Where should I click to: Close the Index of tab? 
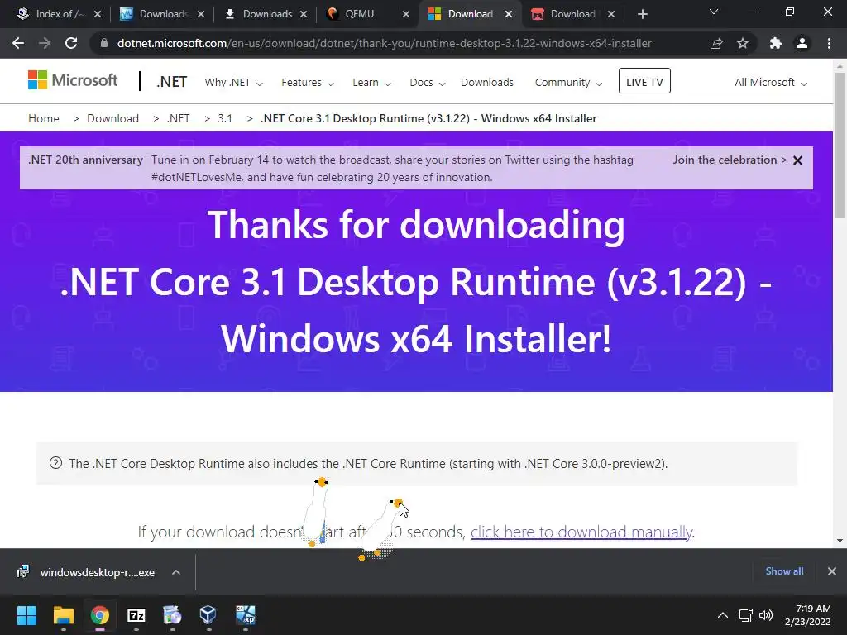[x=98, y=15]
